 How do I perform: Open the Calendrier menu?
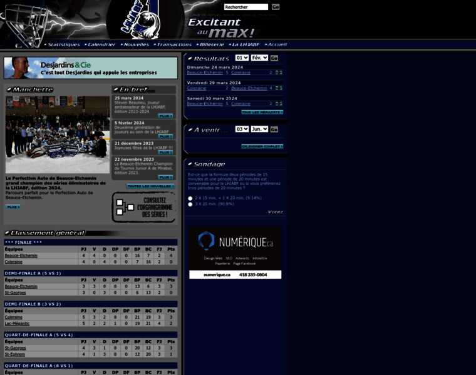pyautogui.click(x=100, y=44)
